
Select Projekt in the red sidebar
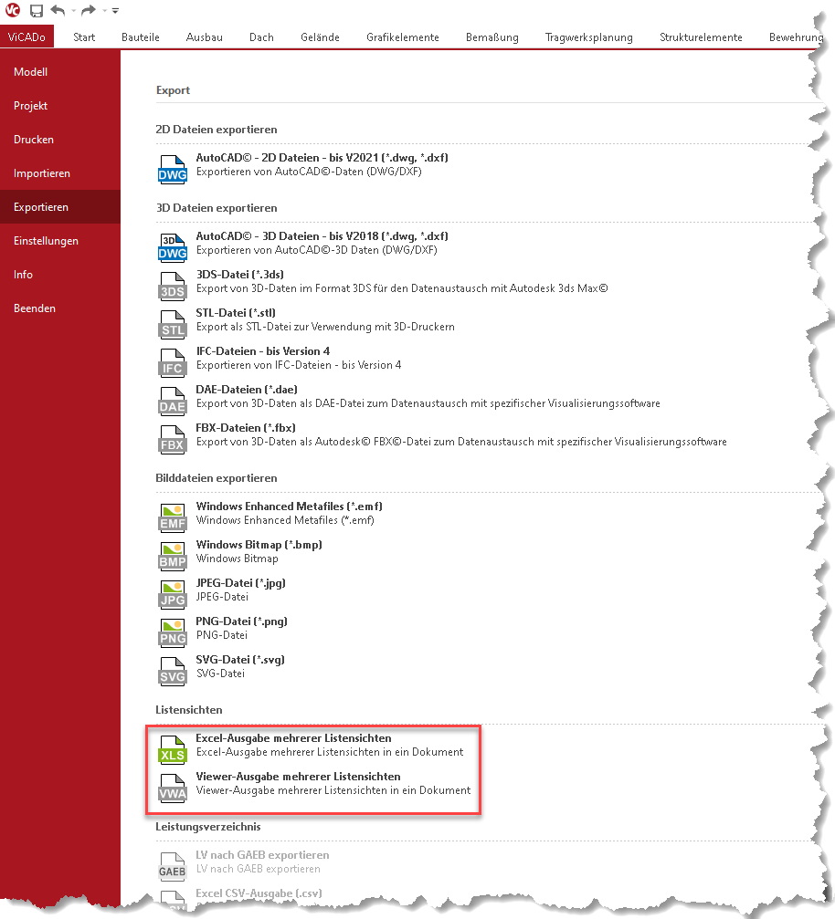[60, 106]
